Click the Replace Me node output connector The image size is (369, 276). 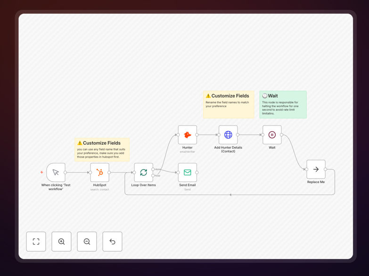326,169
